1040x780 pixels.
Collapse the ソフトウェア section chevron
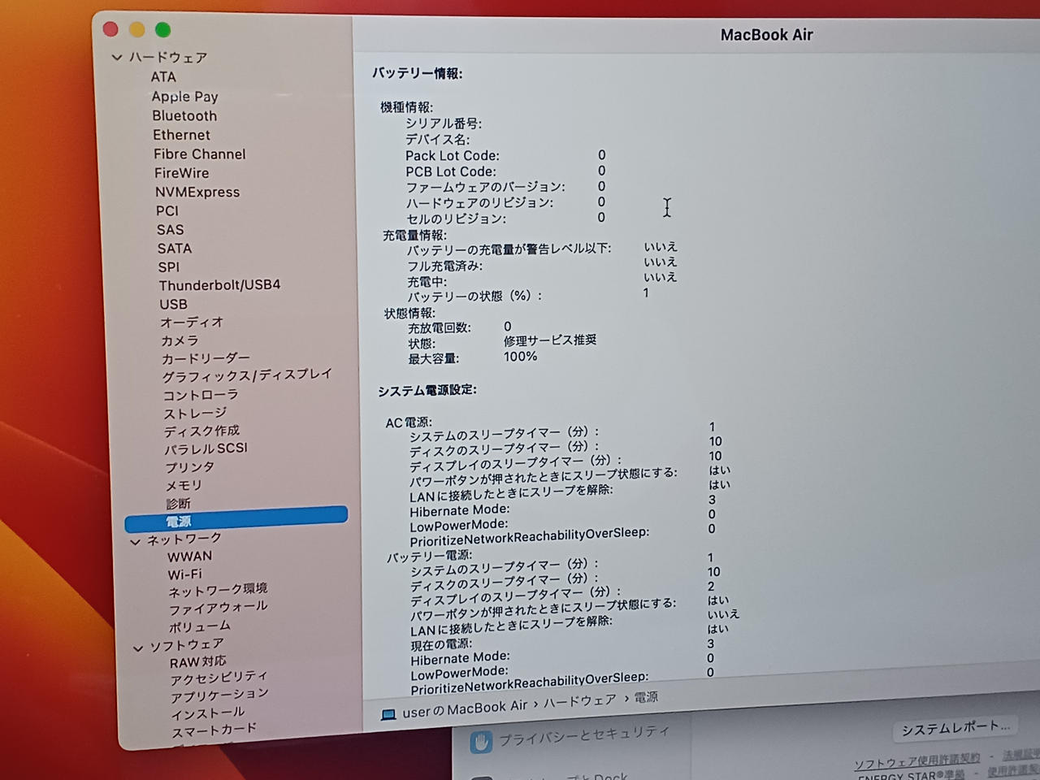coord(138,648)
